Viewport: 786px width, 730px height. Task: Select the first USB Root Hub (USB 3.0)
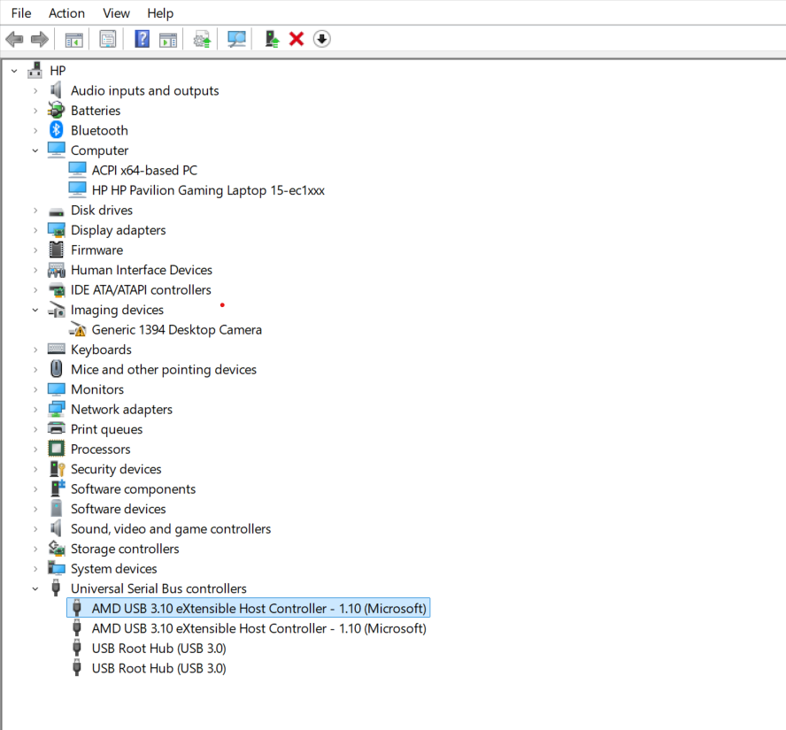pyautogui.click(x=158, y=648)
